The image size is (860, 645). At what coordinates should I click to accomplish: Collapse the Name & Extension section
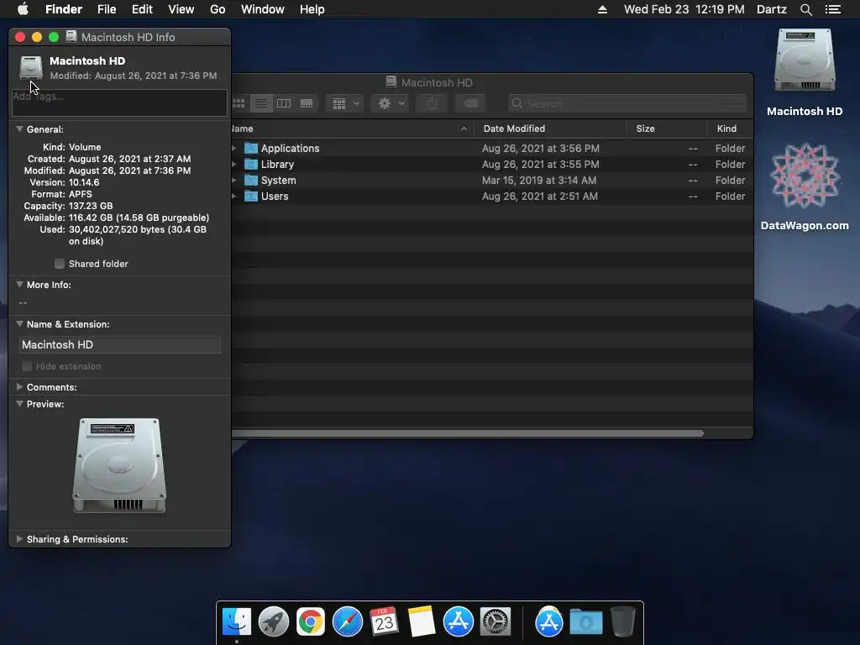[20, 324]
